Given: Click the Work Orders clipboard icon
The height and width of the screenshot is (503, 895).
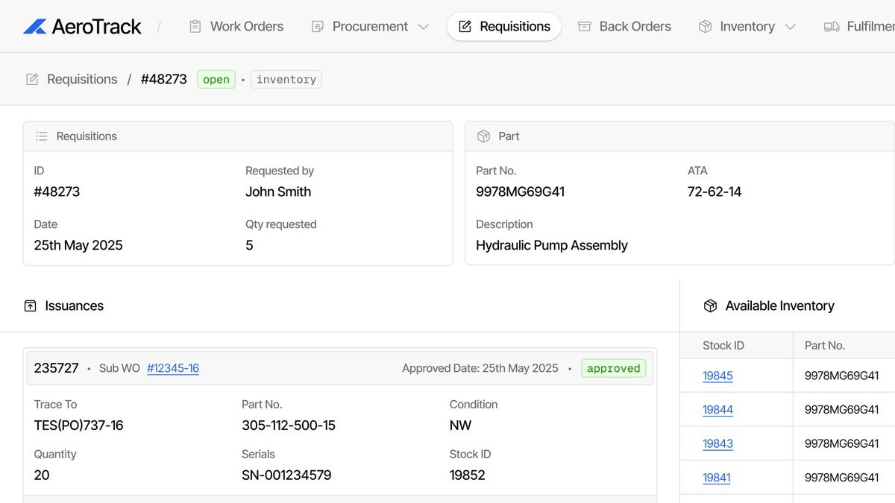Looking at the screenshot, I should [x=195, y=27].
